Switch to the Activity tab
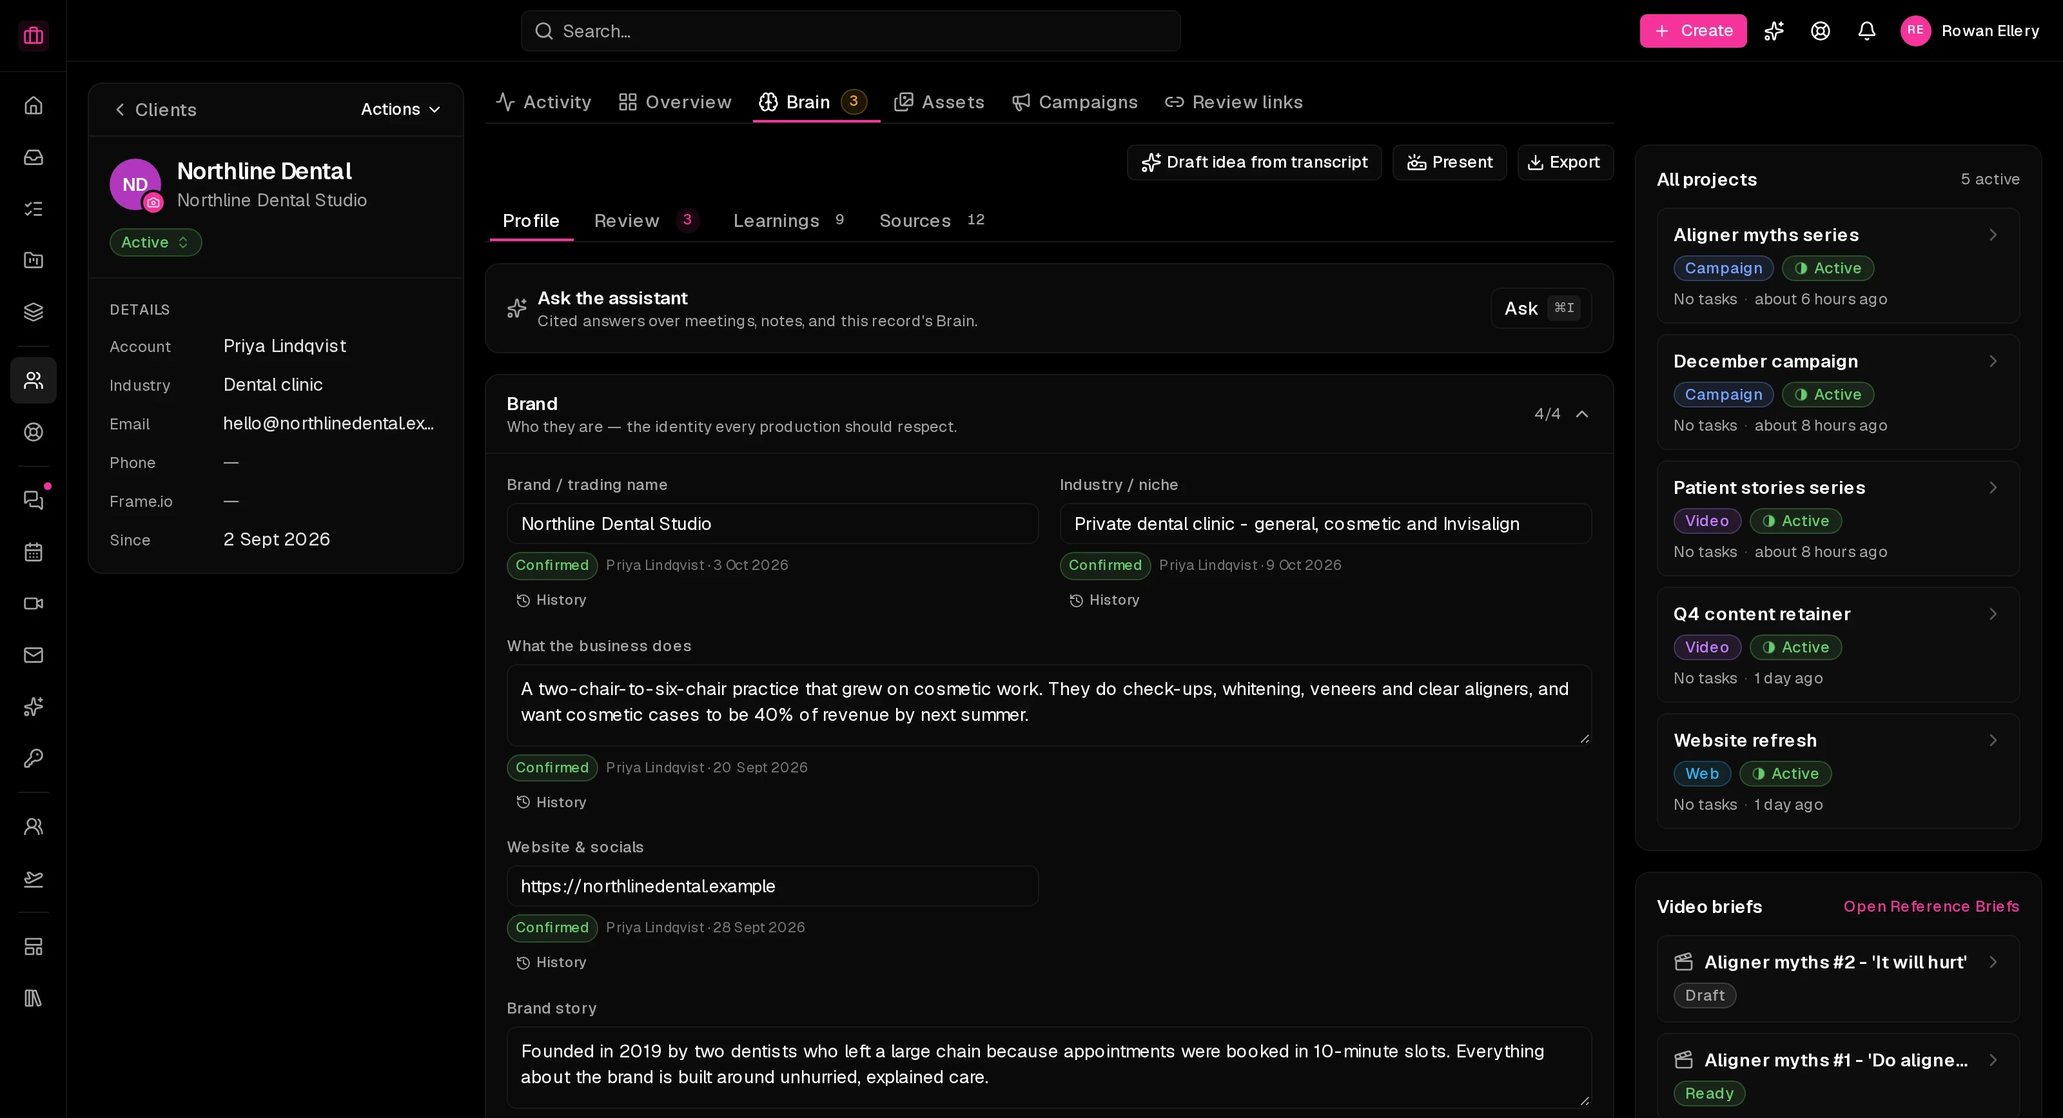 point(543,102)
